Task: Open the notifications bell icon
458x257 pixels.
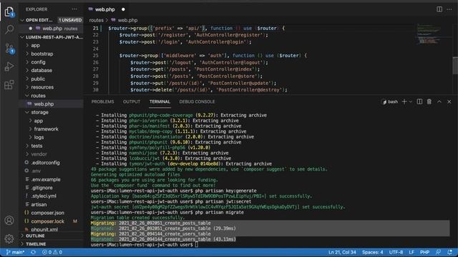Action: [x=450, y=252]
